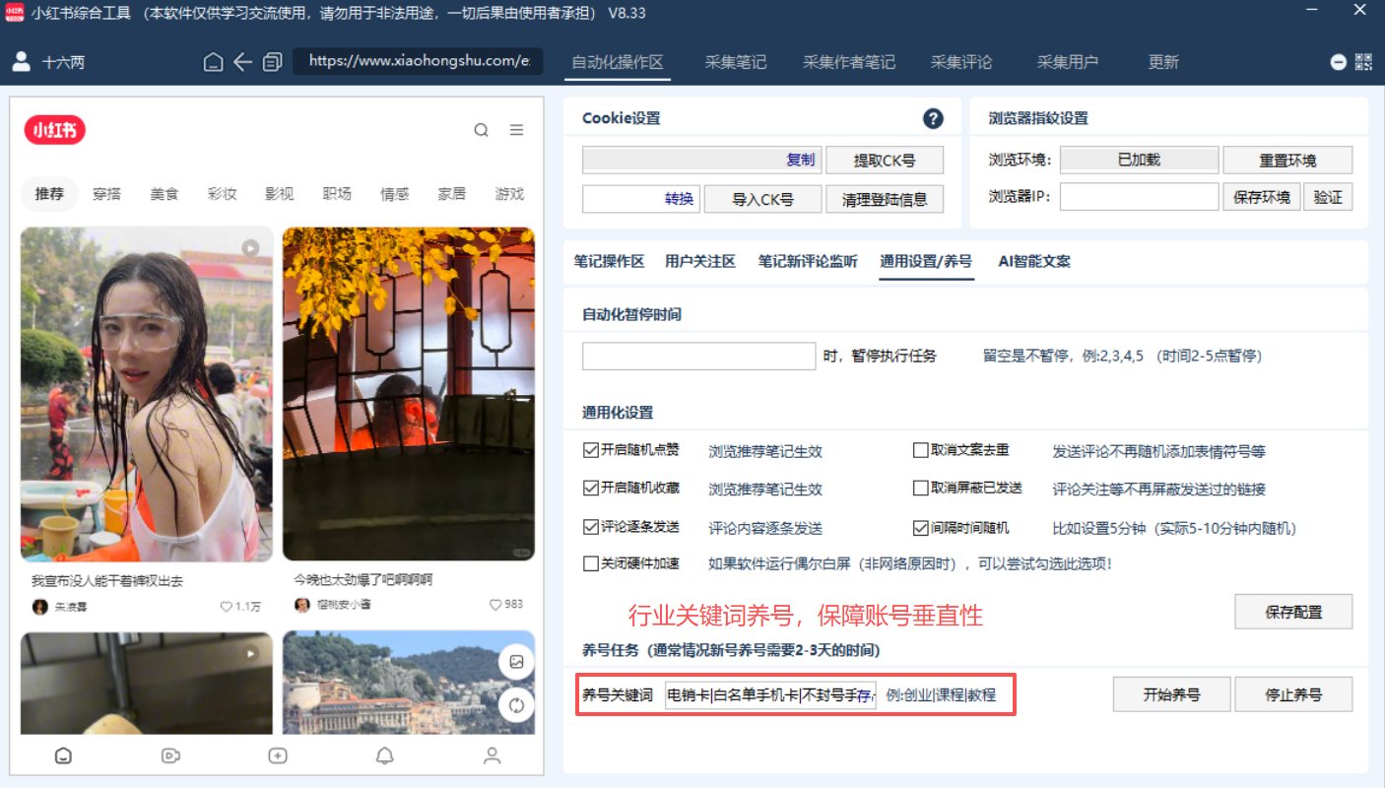Open the Cookie settings help question mark

click(933, 118)
